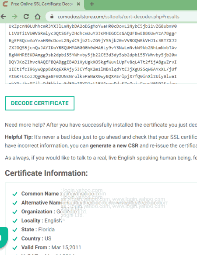Image resolution: width=197 pixels, height=255 pixels.
Task: Click the Common Name checkmark icon
Action: 15,194
